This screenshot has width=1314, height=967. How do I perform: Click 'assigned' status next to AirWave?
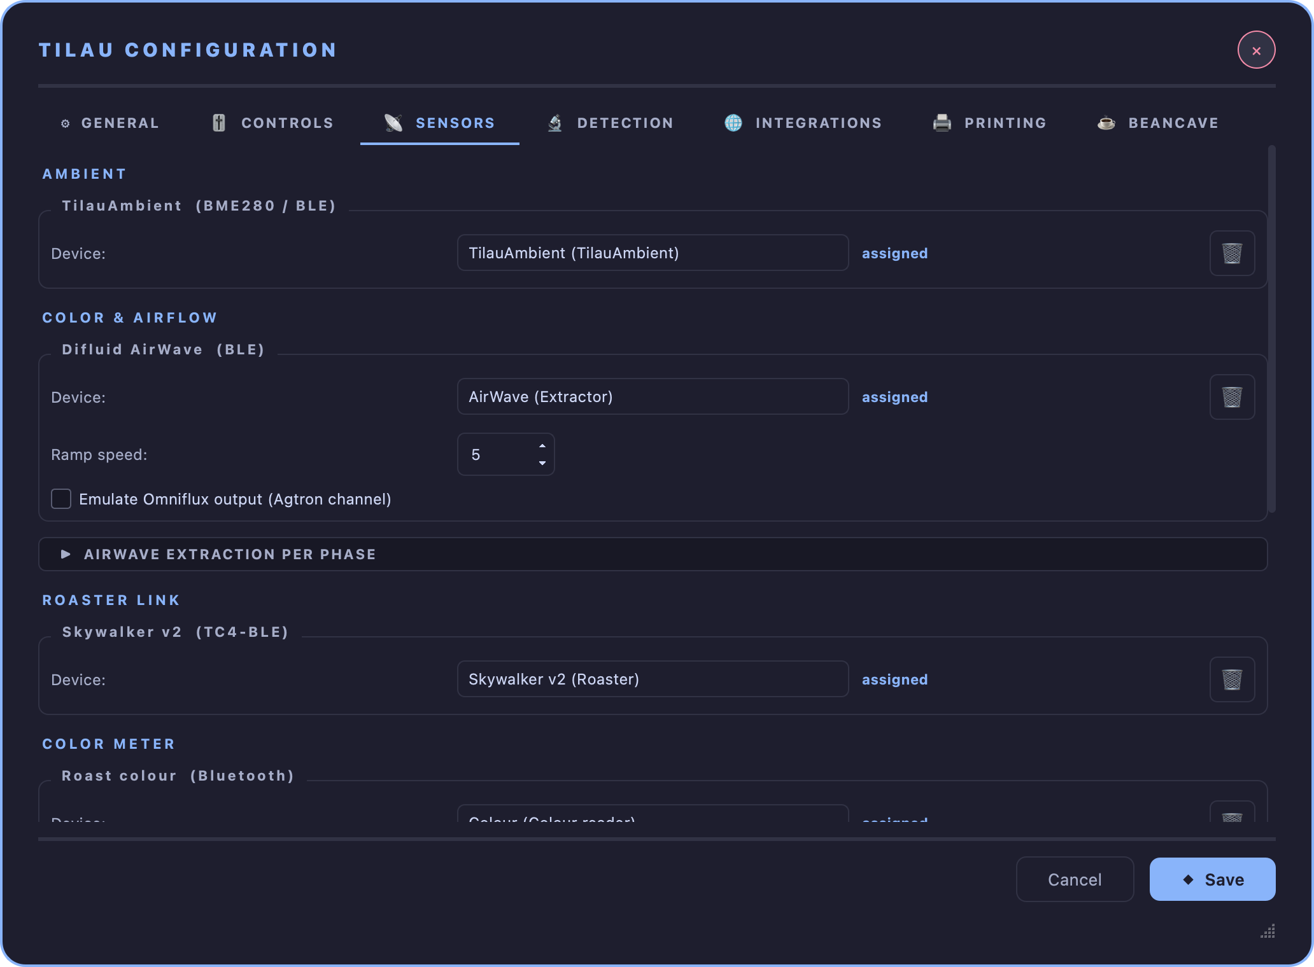[894, 397]
